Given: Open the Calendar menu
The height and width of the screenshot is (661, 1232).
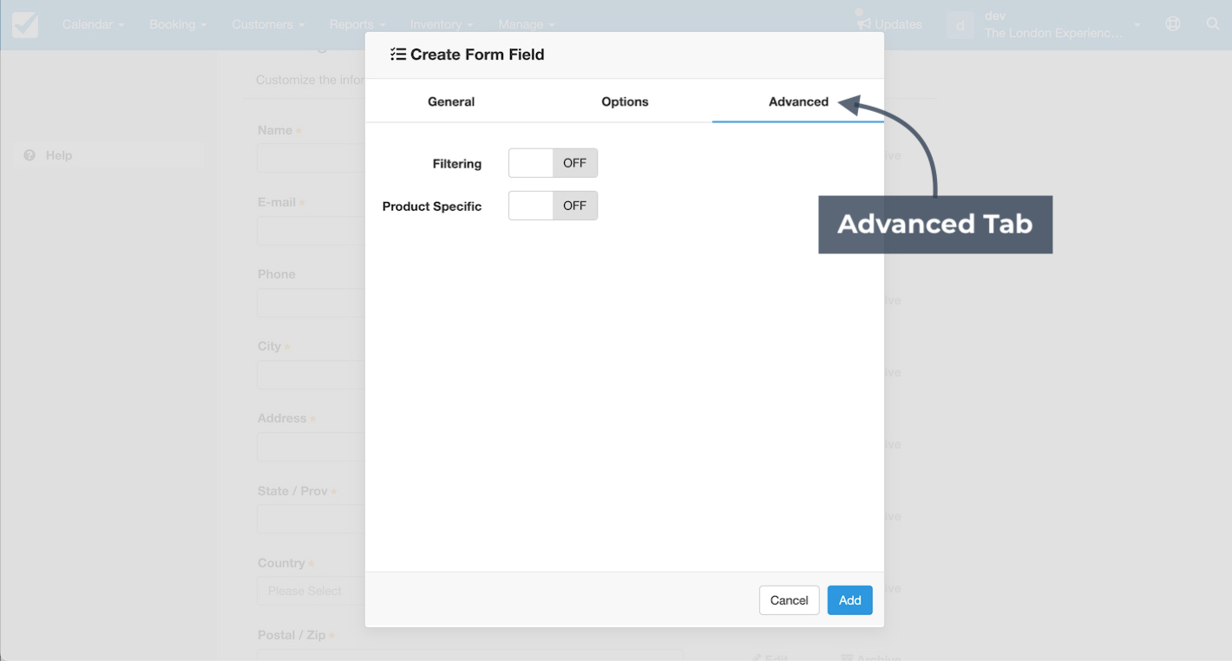Looking at the screenshot, I should (x=94, y=24).
